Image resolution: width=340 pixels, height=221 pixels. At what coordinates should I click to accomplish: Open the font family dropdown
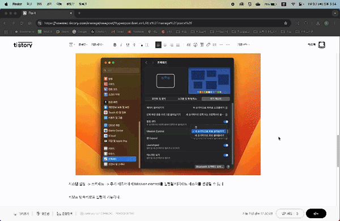coord(97,45)
